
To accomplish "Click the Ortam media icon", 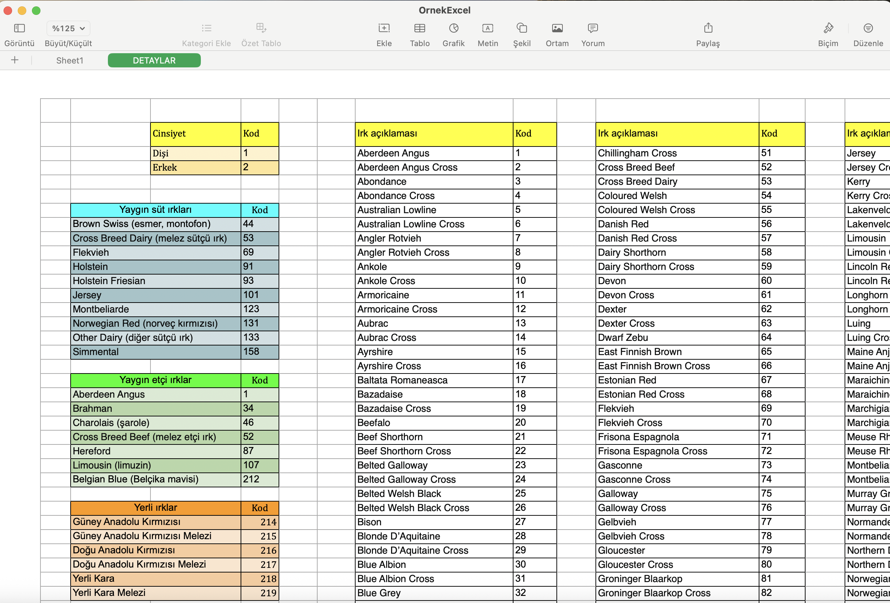I will pyautogui.click(x=557, y=28).
